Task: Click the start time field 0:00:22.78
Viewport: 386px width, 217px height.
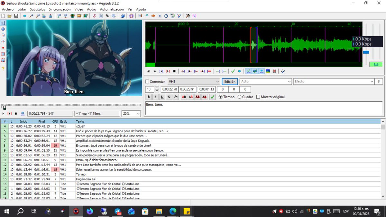Action: (170, 89)
